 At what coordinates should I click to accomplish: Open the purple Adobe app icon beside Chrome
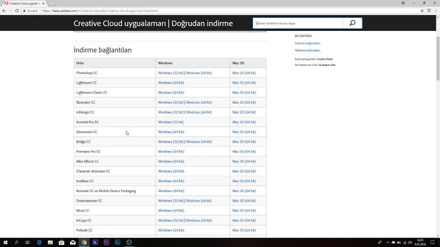point(95,242)
